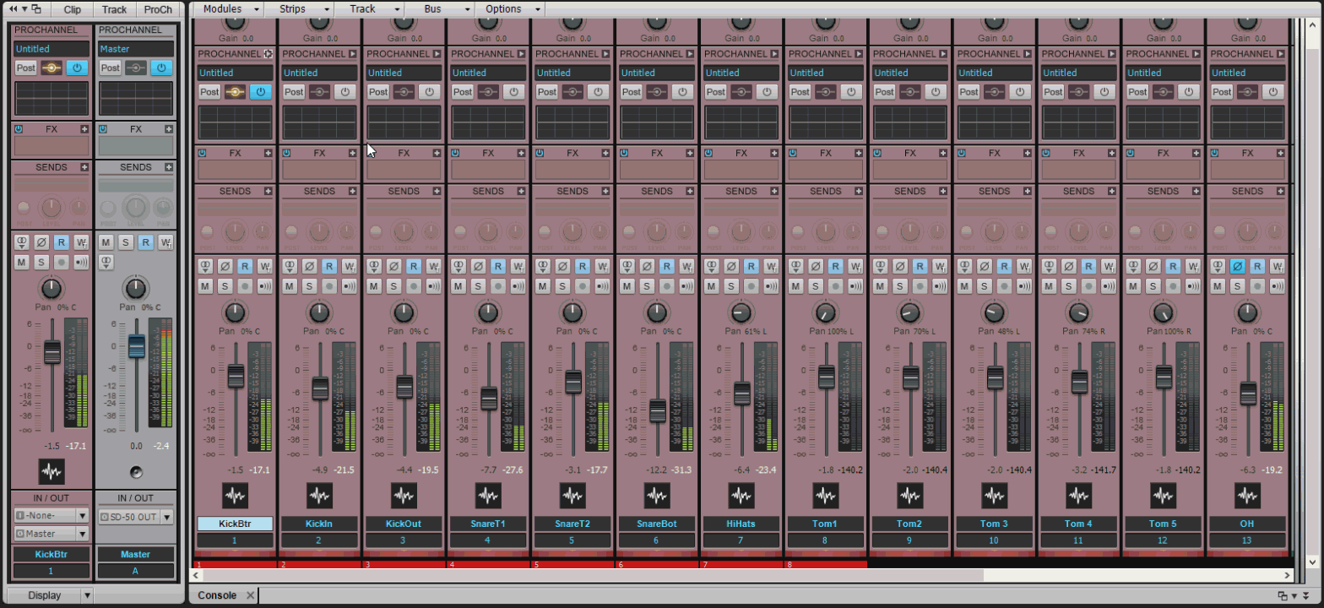Screen dimensions: 1324x608
Task: Solo the KickOut track
Action: pyautogui.click(x=393, y=286)
